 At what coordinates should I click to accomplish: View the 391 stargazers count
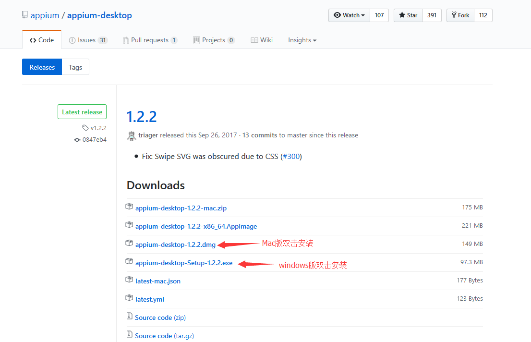tap(432, 15)
